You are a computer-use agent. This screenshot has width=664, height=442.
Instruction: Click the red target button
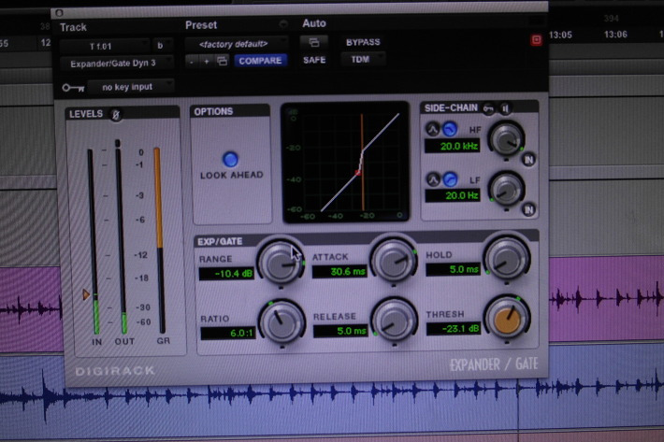[x=536, y=40]
